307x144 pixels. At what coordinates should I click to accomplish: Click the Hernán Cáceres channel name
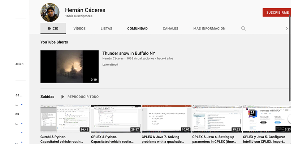85,10
